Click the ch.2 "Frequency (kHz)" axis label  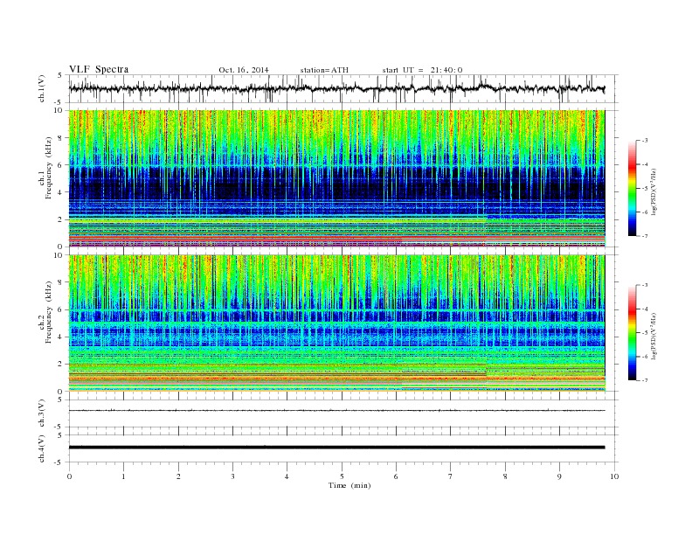(x=49, y=312)
